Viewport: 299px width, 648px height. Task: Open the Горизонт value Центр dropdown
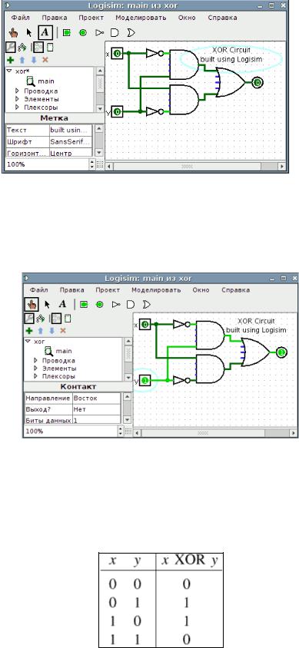70,153
